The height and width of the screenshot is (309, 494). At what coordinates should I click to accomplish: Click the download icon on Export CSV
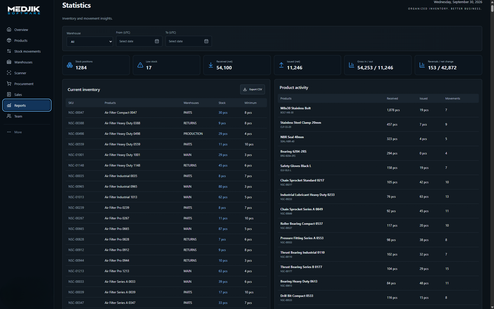pos(245,89)
